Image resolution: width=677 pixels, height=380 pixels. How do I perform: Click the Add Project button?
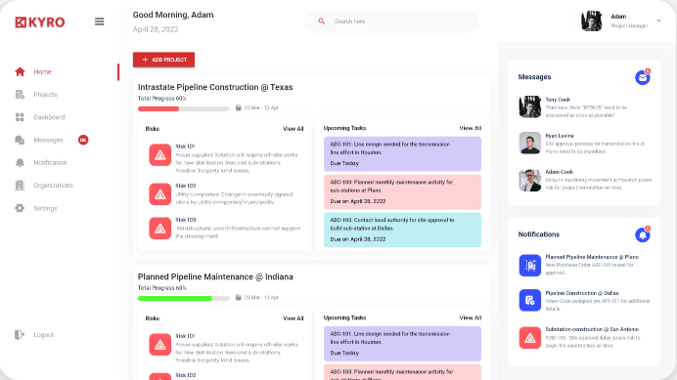click(163, 60)
